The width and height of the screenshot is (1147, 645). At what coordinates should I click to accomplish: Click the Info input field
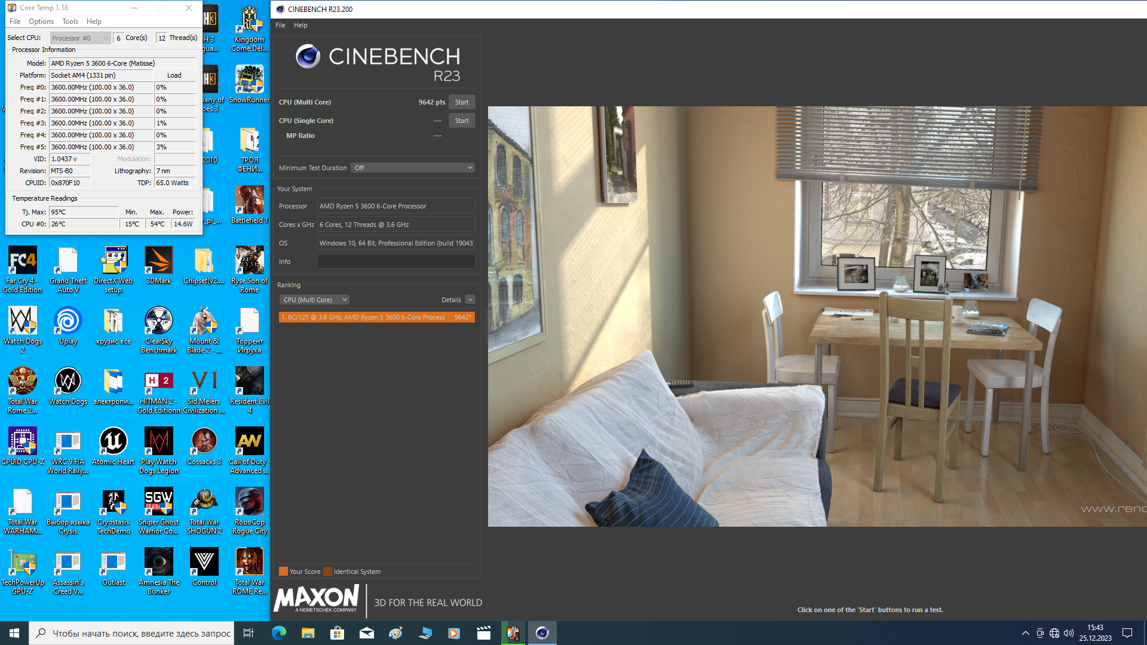point(396,262)
